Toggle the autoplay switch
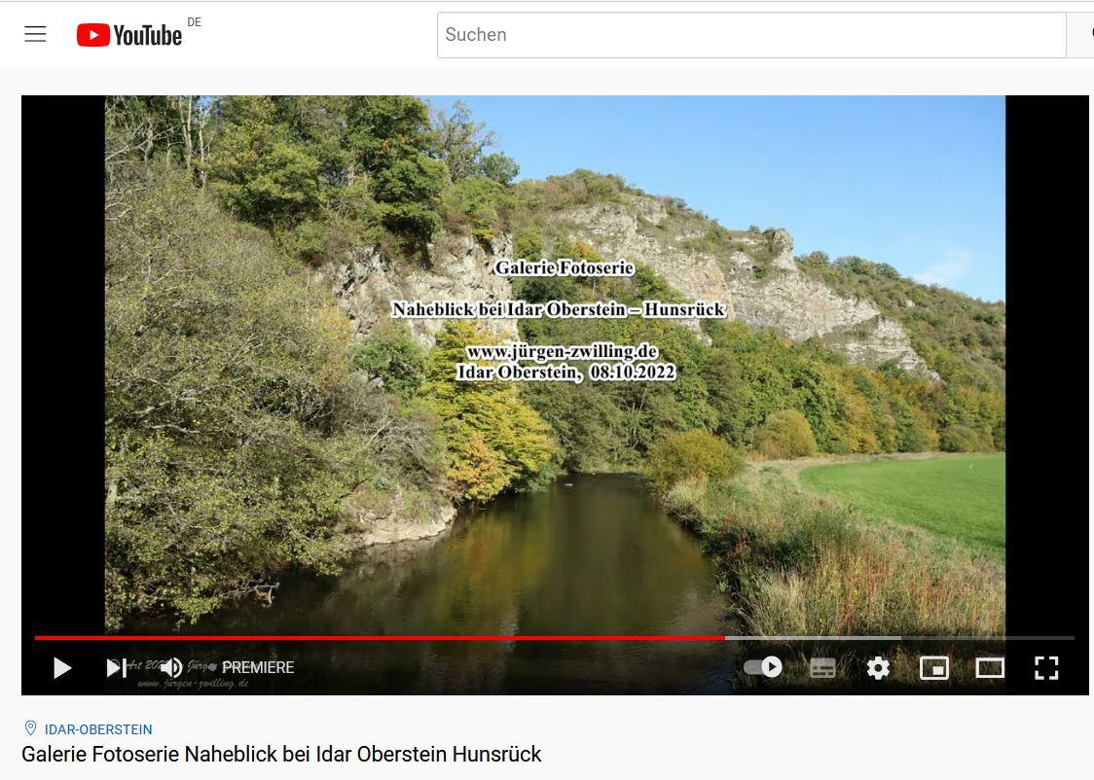The height and width of the screenshot is (780, 1094). pos(763,667)
